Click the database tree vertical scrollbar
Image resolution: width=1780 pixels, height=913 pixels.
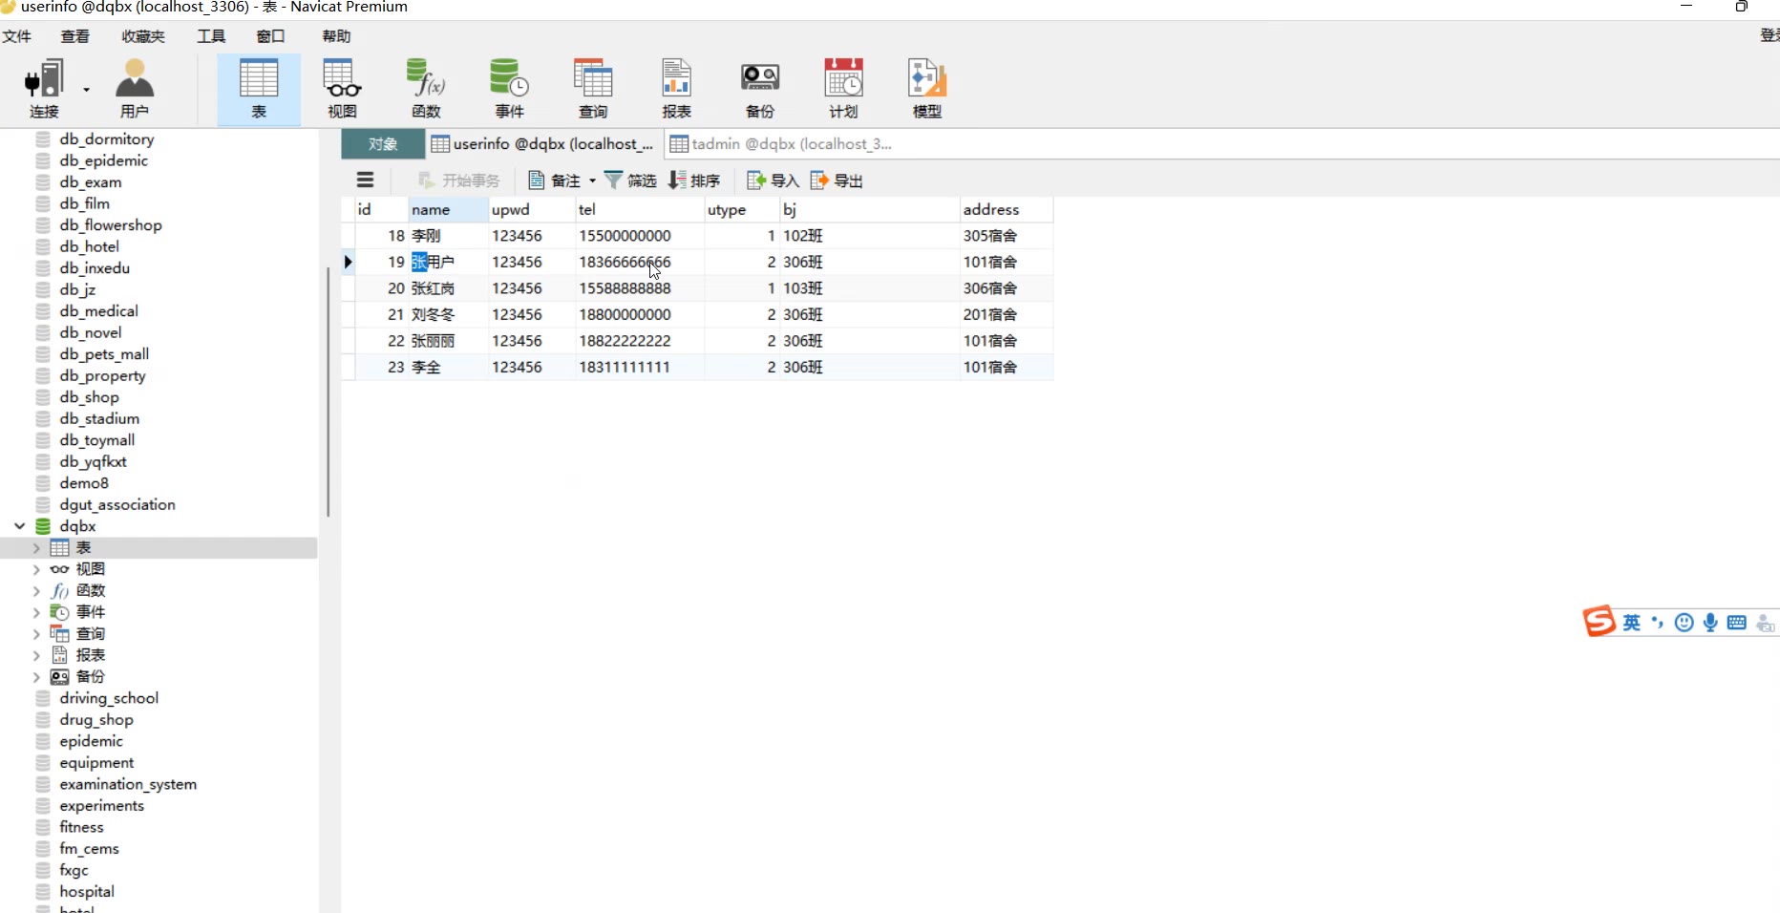coord(328,392)
